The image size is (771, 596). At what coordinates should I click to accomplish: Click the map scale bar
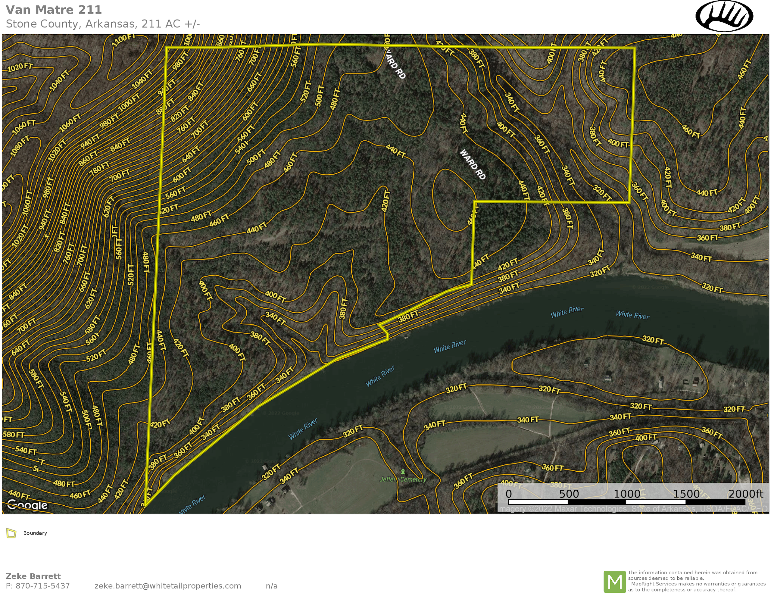point(627,502)
